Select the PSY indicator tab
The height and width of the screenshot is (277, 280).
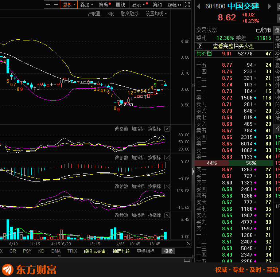[27, 251]
